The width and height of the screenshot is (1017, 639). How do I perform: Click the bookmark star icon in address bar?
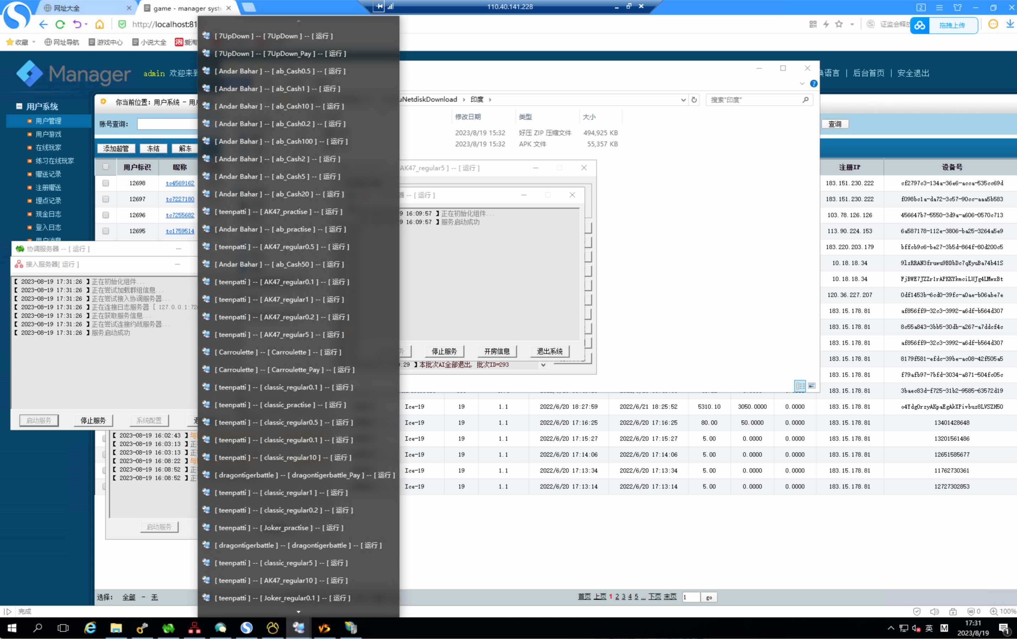(839, 24)
